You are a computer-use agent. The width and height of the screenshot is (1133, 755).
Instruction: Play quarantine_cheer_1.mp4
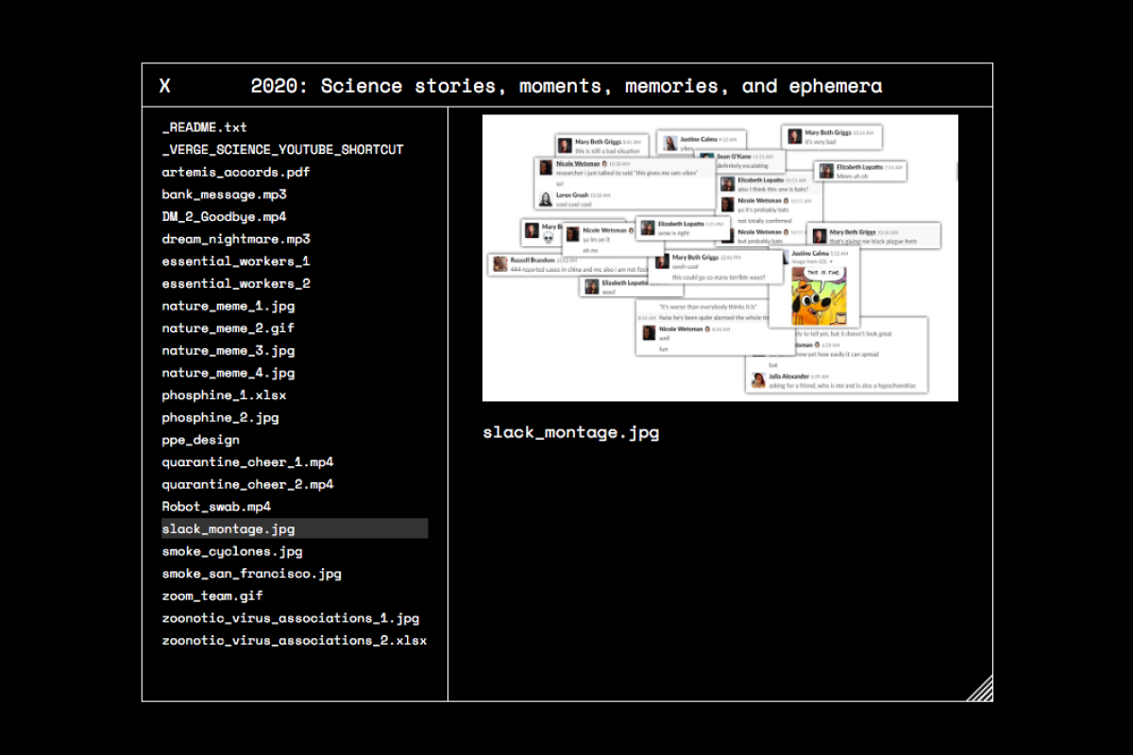(247, 462)
